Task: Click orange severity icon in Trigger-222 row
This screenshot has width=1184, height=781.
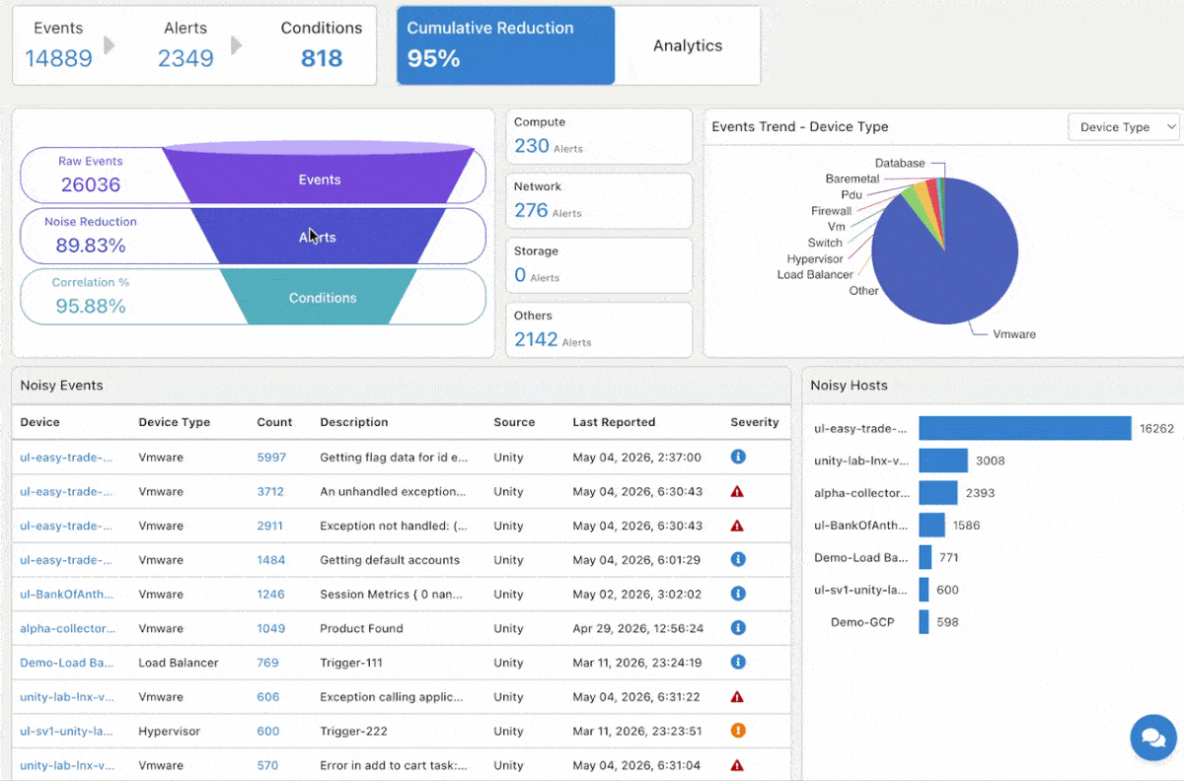Action: point(737,731)
